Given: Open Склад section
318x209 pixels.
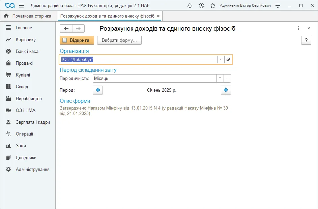Looking at the screenshot, I should pos(22,87).
